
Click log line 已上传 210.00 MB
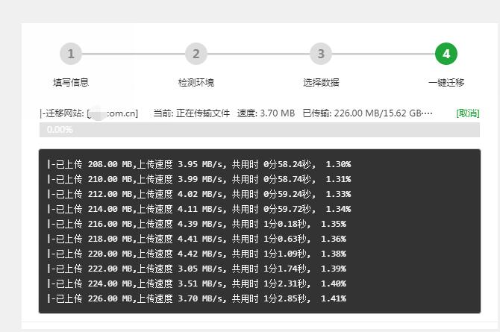tap(199, 179)
